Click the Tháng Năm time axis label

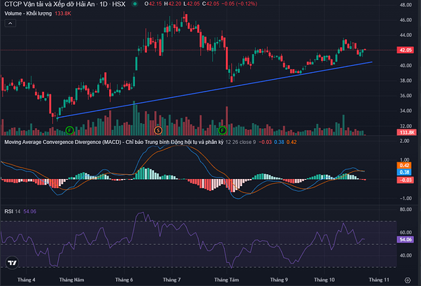(72, 280)
